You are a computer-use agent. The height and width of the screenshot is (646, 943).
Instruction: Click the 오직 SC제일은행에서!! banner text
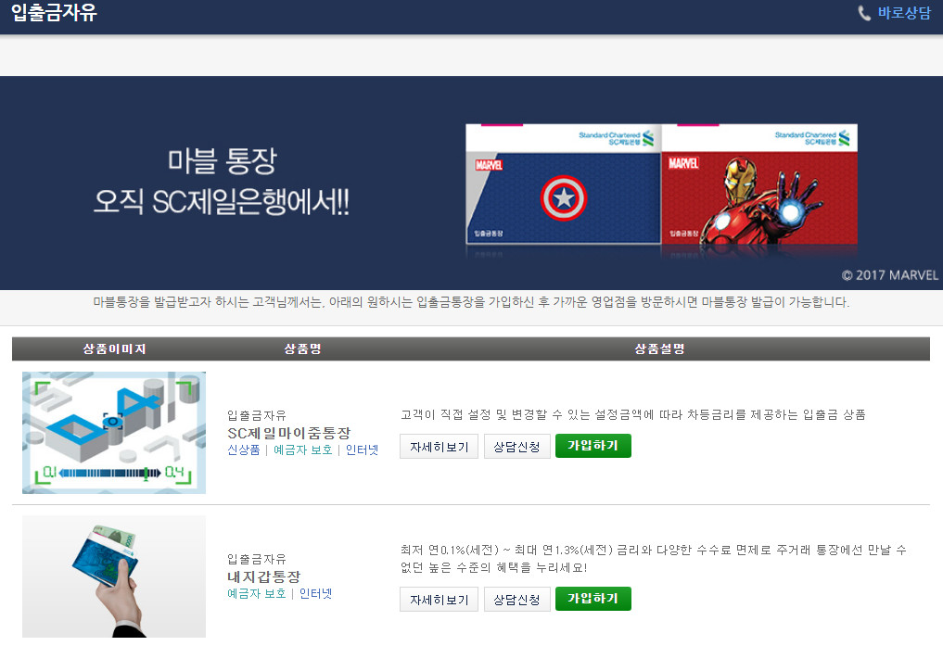[x=222, y=202]
